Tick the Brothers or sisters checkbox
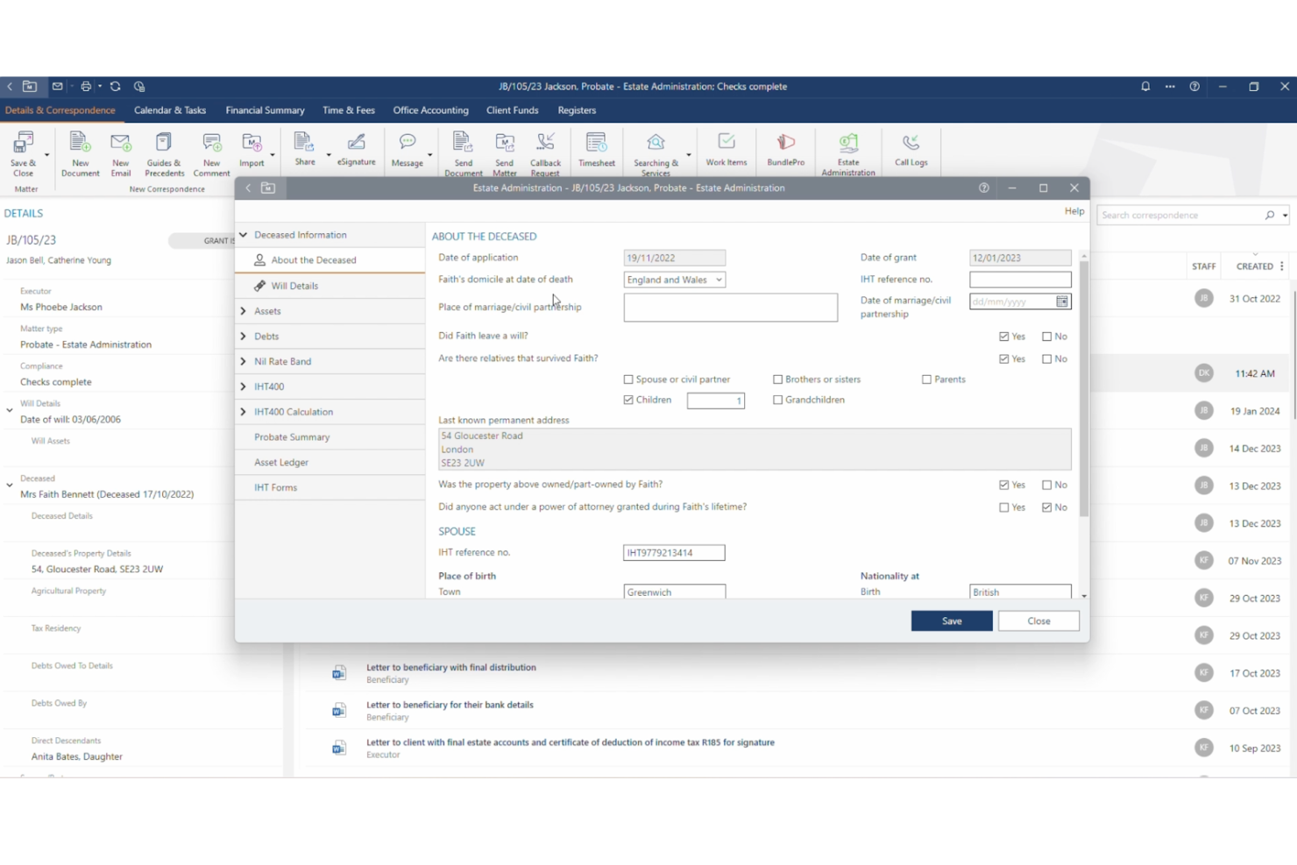Image resolution: width=1297 pixels, height=865 pixels. coord(778,379)
